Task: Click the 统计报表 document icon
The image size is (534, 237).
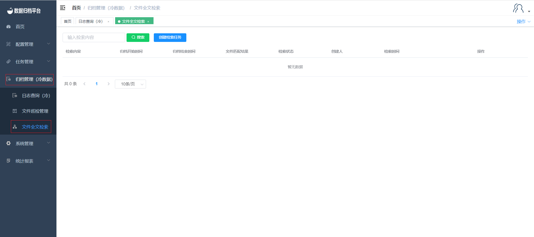Action: pos(9,161)
